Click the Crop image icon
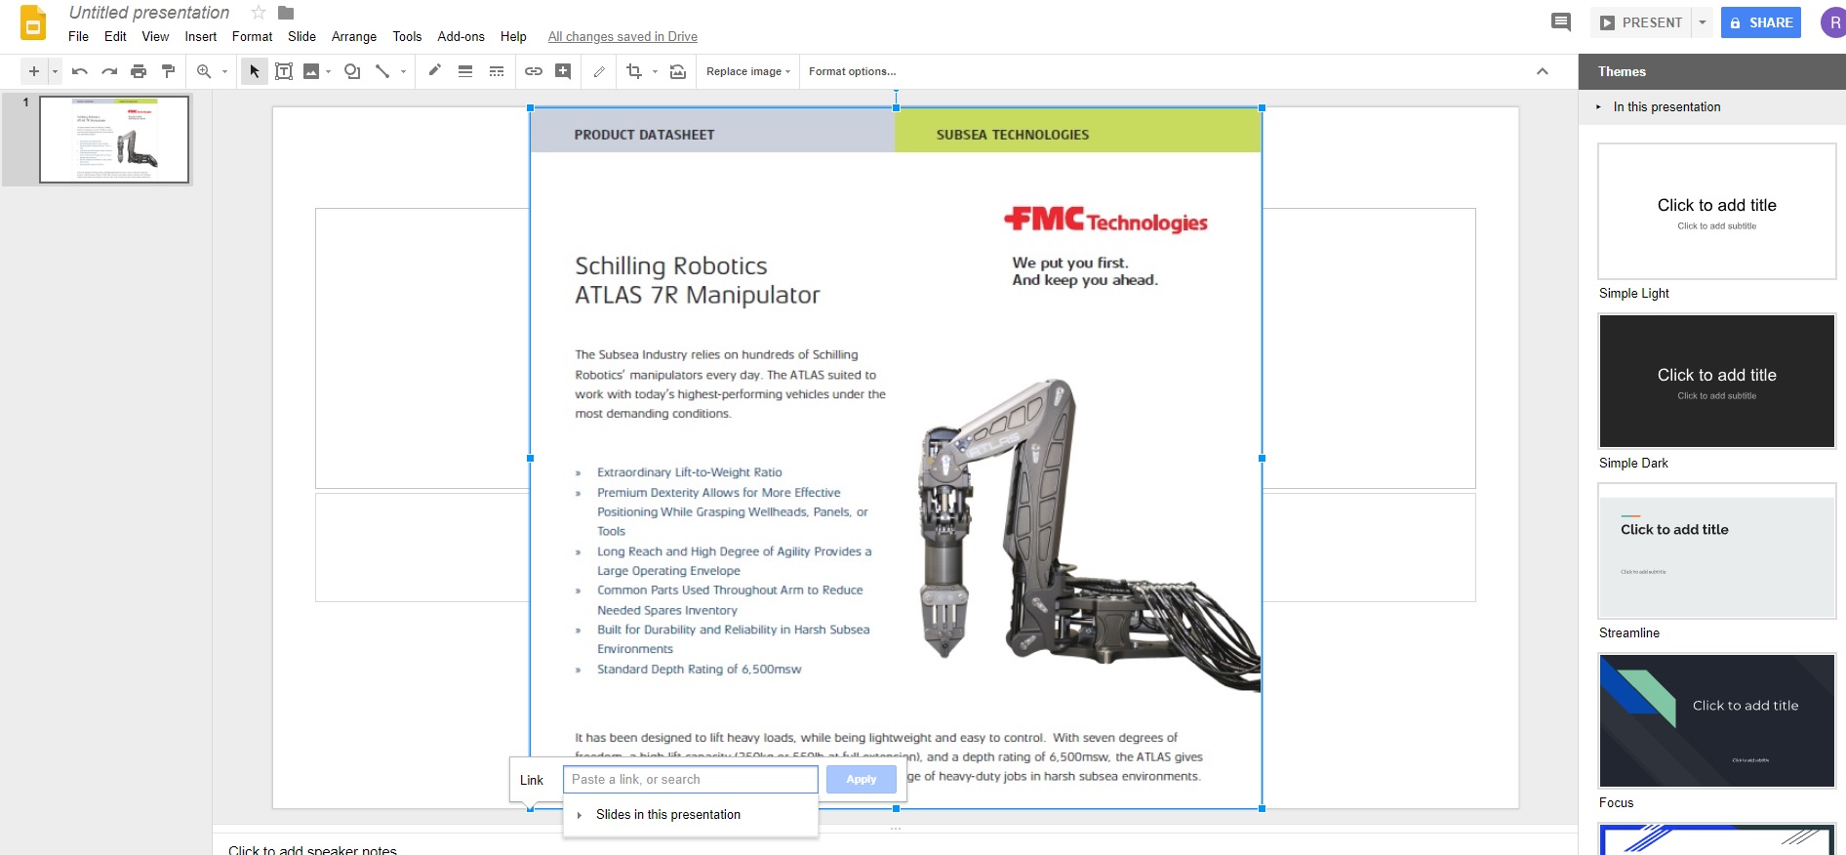Screen dimensions: 1846x855 634,71
